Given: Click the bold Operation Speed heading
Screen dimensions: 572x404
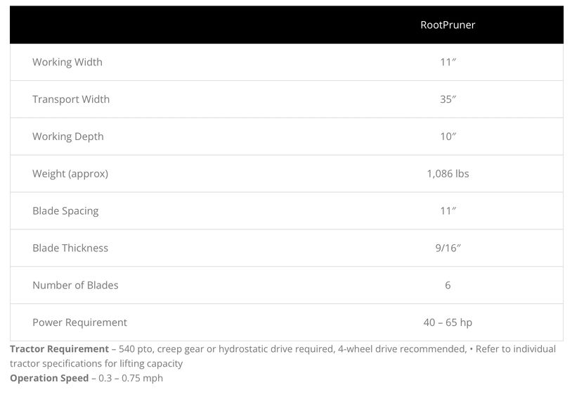Looking at the screenshot, I should point(48,378).
